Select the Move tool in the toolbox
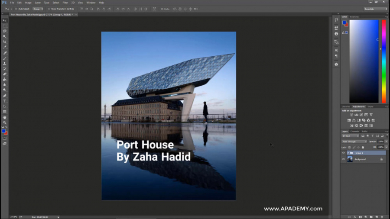390x219 pixels. (x=5, y=20)
